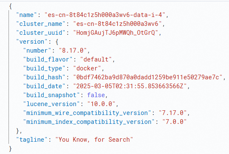Click the "build_flavor" key
The image size is (229, 154).
[48, 59]
